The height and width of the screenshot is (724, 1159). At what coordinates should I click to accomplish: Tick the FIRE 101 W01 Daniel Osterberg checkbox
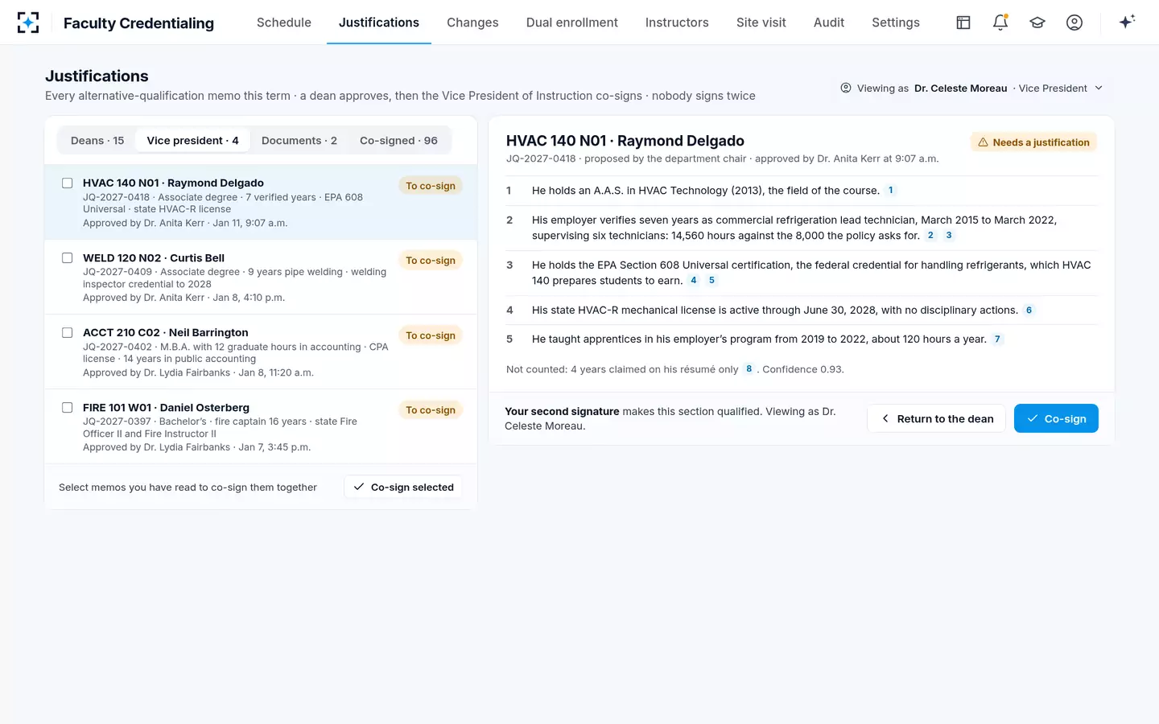(x=68, y=408)
